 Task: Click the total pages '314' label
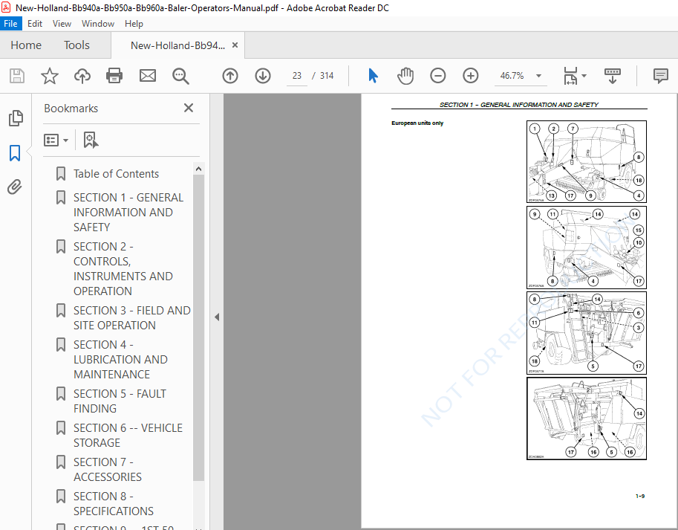327,76
